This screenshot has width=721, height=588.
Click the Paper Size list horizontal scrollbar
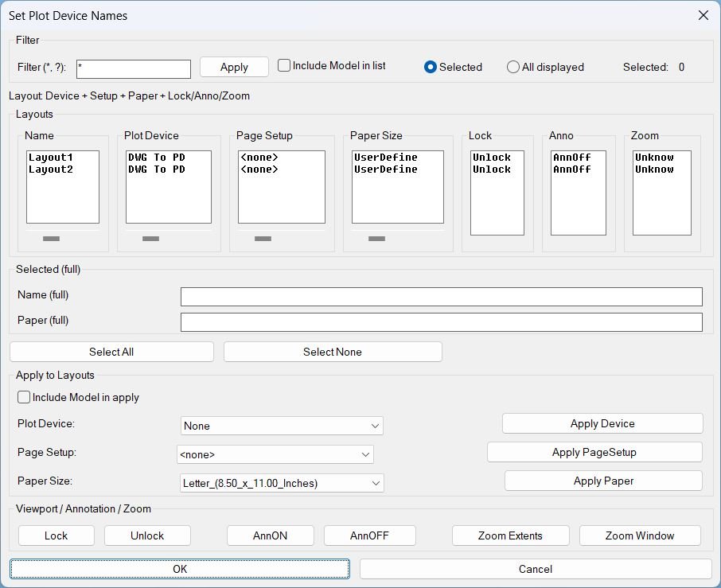(x=377, y=239)
